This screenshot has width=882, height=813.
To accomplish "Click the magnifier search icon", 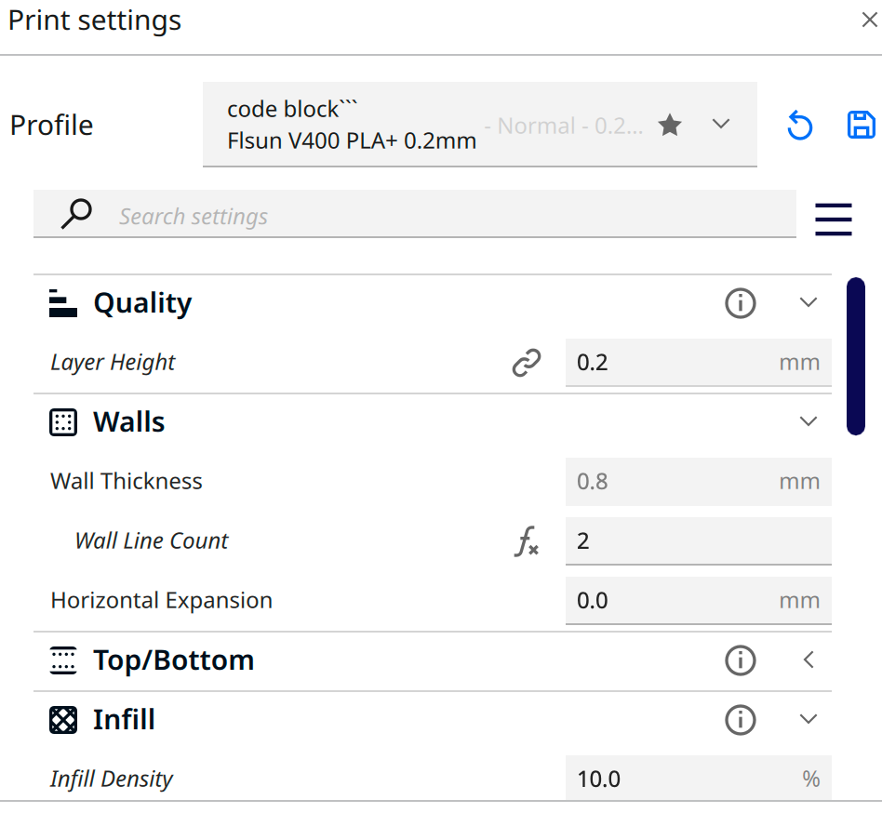I will (x=76, y=215).
